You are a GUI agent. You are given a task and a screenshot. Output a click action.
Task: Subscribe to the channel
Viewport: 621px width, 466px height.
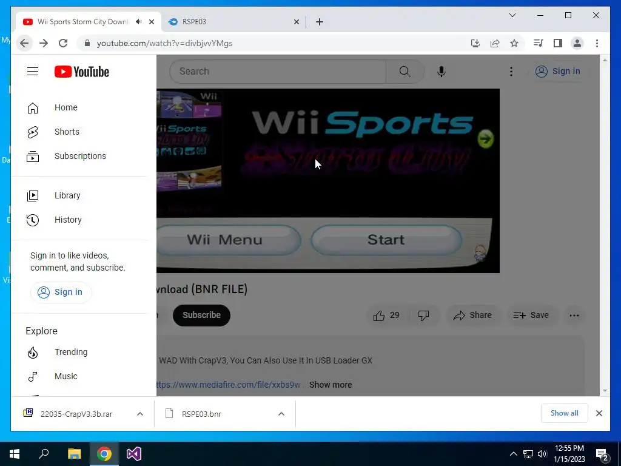click(x=201, y=316)
